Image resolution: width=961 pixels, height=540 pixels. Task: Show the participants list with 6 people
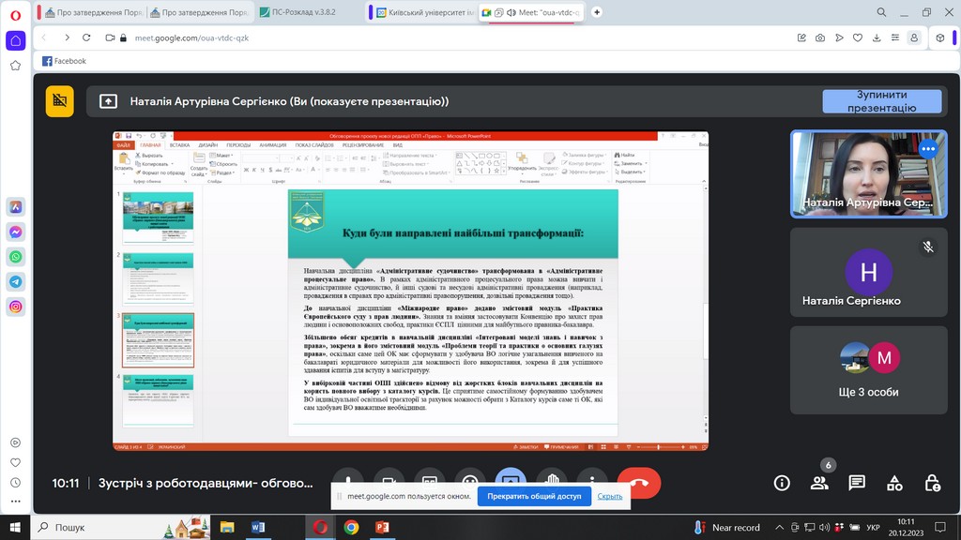click(x=819, y=483)
